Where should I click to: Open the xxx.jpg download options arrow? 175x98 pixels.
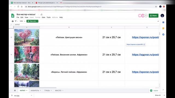(x=31, y=96)
